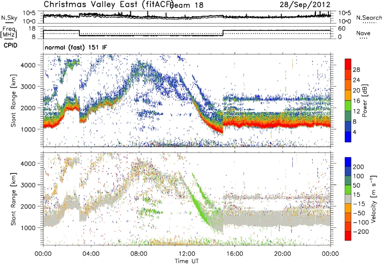Click the "Power [dB]" colorbar title

[364, 101]
